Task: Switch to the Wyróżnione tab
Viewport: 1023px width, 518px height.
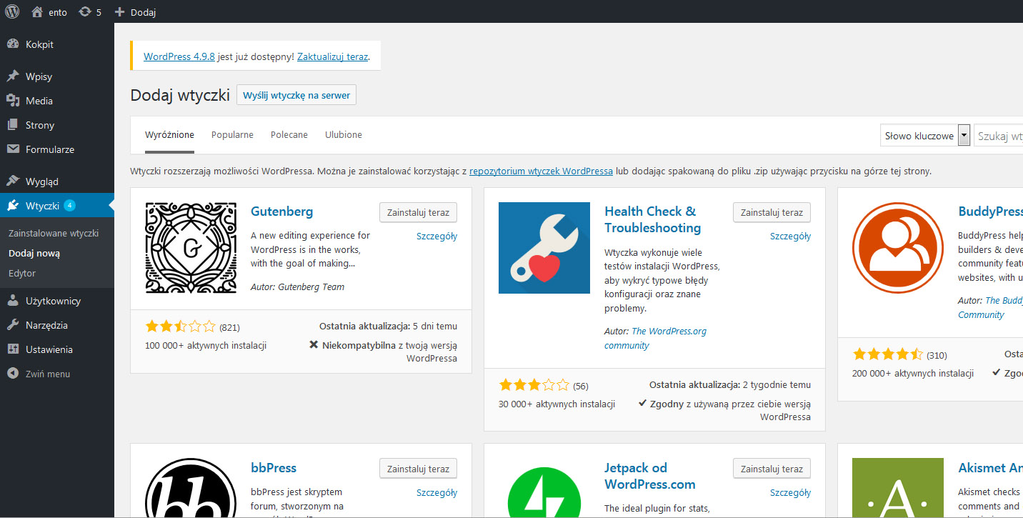Action: (169, 134)
